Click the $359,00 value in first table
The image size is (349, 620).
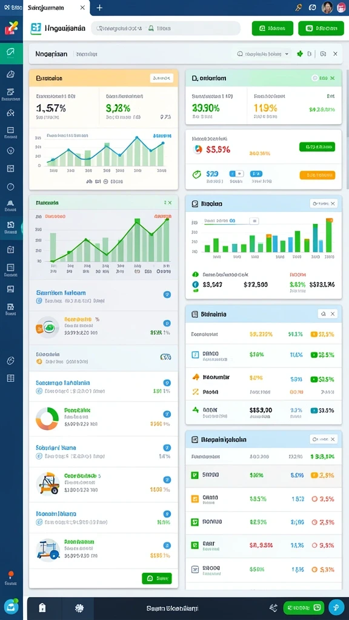(261, 410)
